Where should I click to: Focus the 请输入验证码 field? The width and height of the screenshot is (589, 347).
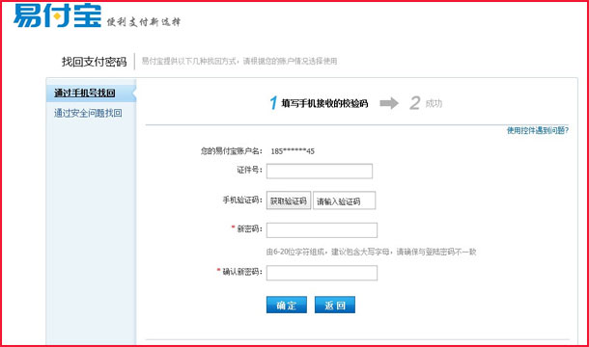point(344,200)
